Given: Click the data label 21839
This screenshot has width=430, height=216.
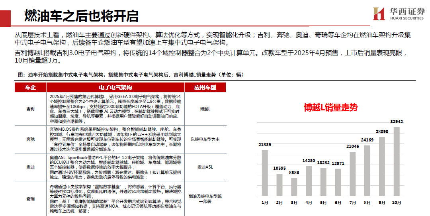Looking at the screenshot, I should (265, 145).
